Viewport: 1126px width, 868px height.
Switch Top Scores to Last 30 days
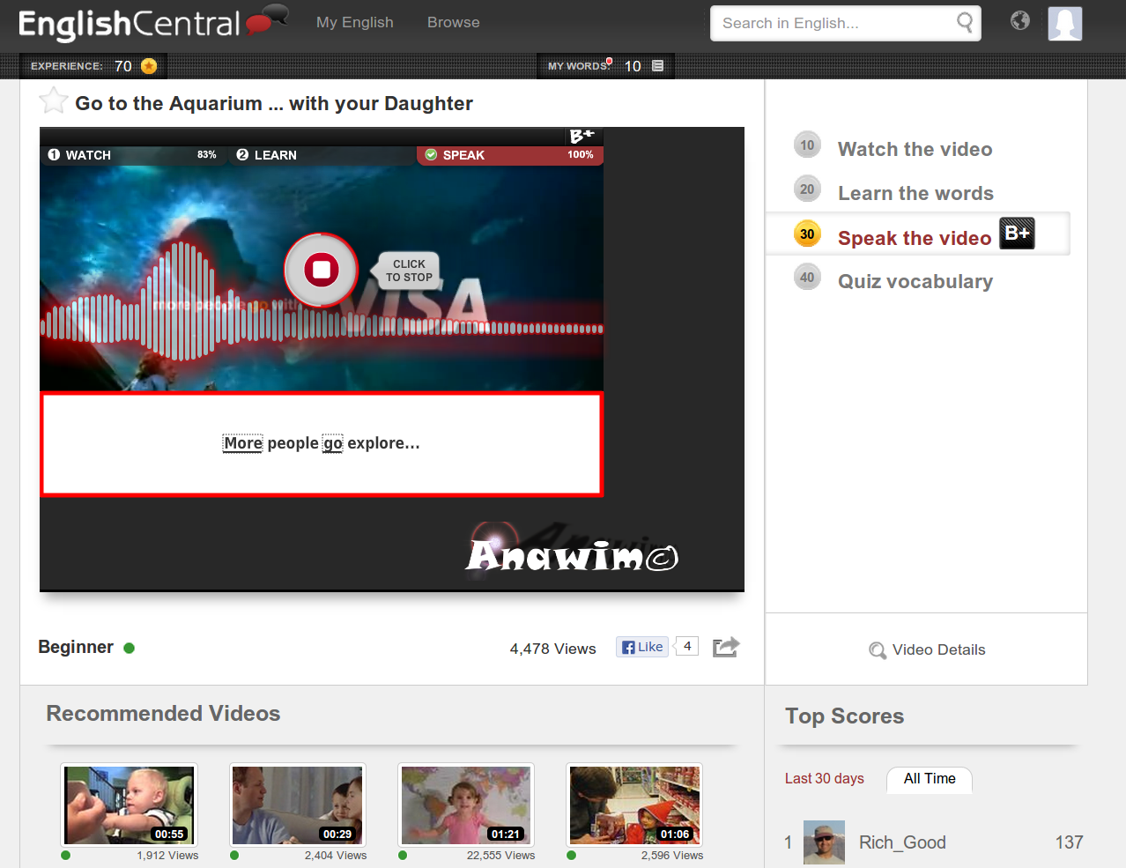824,779
